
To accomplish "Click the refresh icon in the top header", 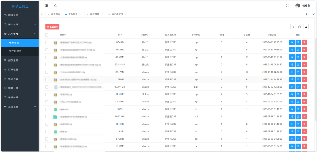I will coord(55,6).
